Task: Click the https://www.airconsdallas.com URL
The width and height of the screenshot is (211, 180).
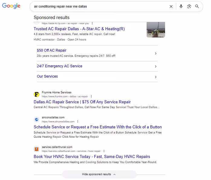Action: [58, 122]
